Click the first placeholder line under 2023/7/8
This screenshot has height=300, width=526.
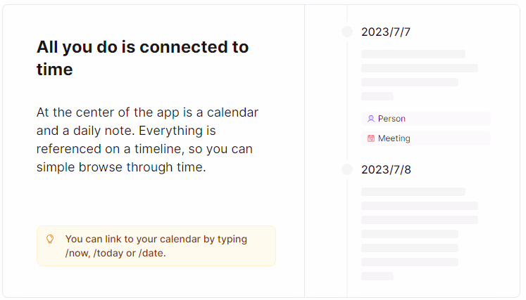pyautogui.click(x=413, y=192)
